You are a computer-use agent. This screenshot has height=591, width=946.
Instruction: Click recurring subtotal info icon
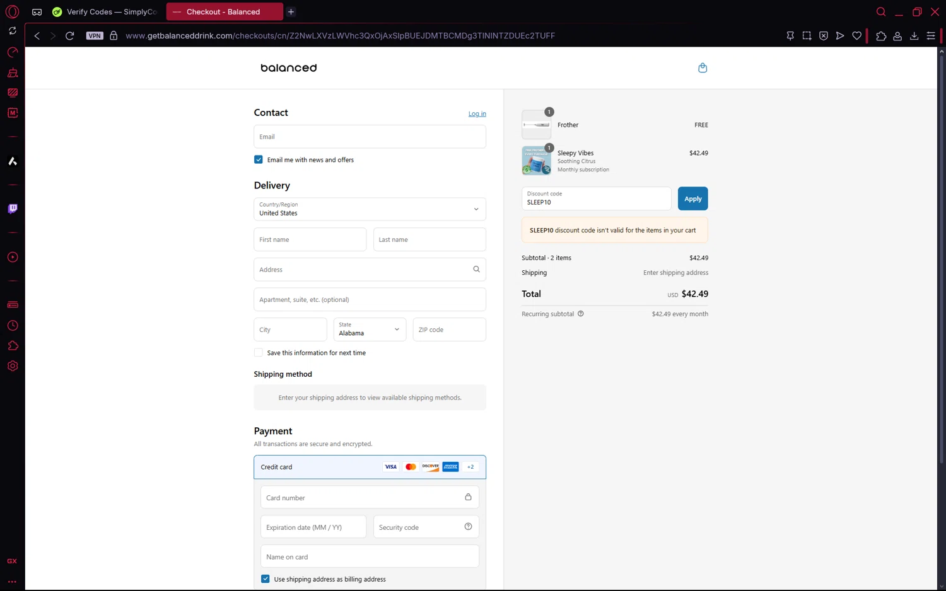pos(581,314)
